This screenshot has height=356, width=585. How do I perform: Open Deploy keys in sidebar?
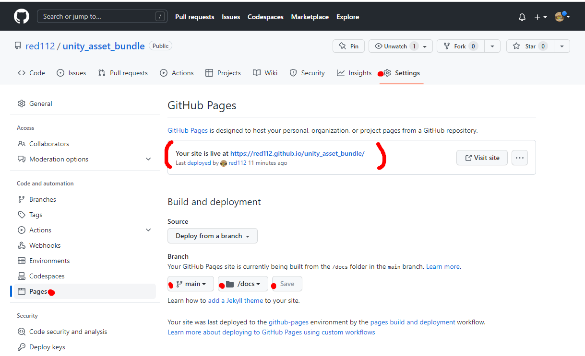pyautogui.click(x=85, y=347)
